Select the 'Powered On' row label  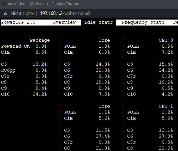[15, 46]
